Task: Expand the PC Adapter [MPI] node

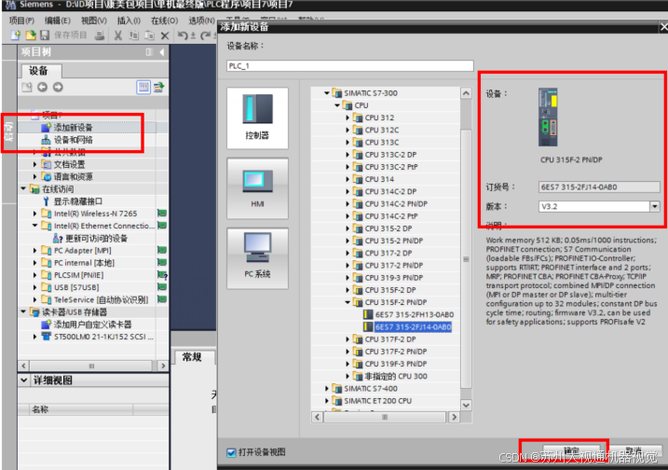Action: click(34, 250)
